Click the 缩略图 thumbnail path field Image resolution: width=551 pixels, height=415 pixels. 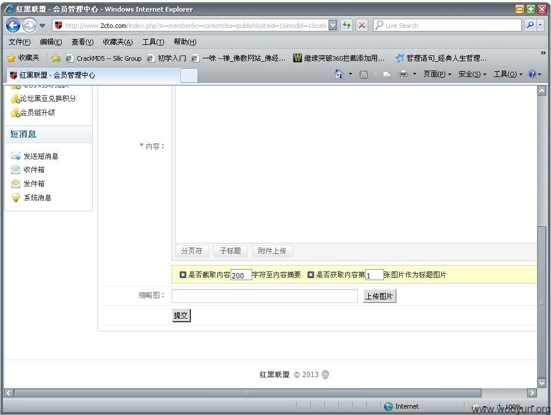click(264, 296)
